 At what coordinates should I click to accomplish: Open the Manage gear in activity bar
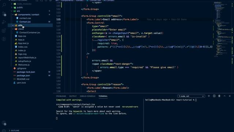tap(4, 131)
